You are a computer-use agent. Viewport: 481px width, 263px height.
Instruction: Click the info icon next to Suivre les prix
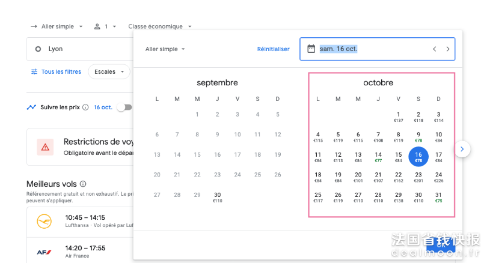pos(85,107)
